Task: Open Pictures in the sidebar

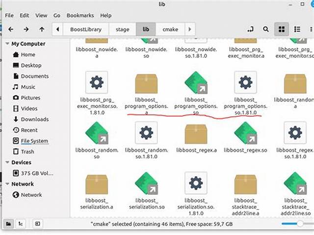Action: point(26,98)
